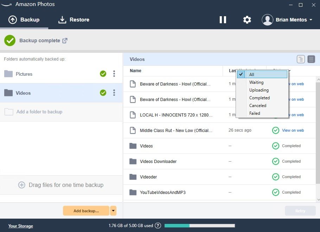Select the All filter option
Viewport: 320px width, 232px height.
(x=262, y=75)
